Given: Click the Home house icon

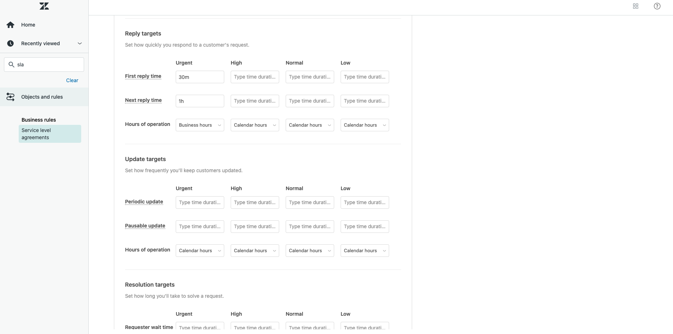Looking at the screenshot, I should pyautogui.click(x=10, y=25).
